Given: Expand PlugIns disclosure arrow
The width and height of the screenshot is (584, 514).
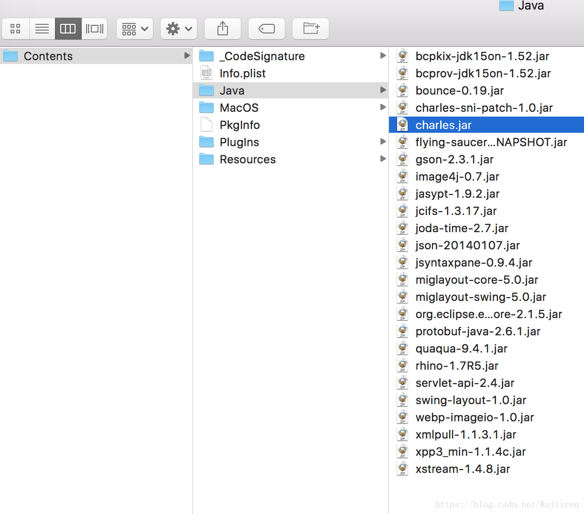Looking at the screenshot, I should click(x=383, y=142).
